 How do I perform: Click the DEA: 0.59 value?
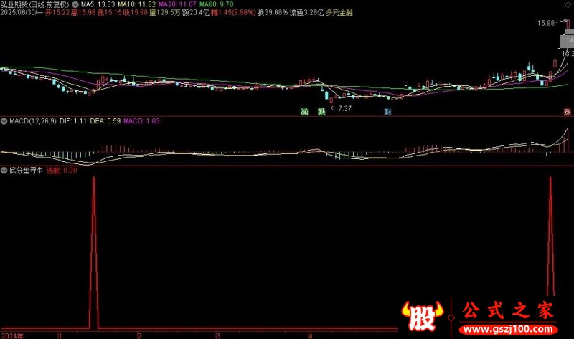(x=105, y=121)
